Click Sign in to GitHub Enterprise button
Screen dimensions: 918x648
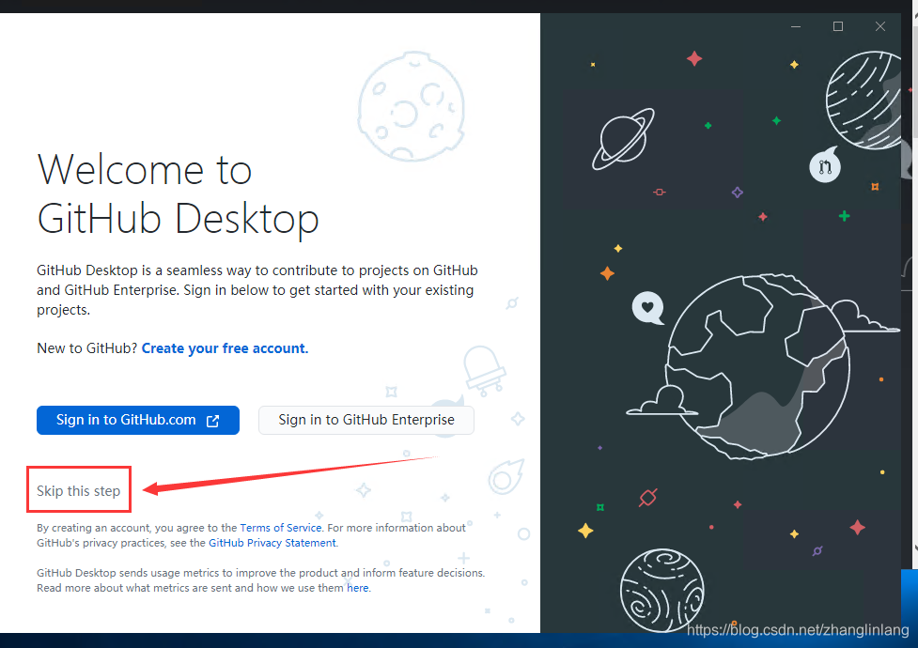click(x=366, y=420)
